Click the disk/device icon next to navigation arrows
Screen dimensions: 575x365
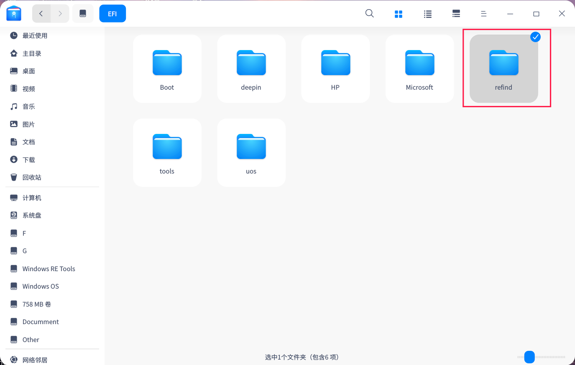pos(82,13)
